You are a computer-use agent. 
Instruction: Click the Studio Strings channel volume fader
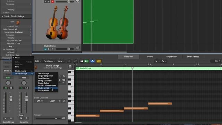(x=11, y=98)
